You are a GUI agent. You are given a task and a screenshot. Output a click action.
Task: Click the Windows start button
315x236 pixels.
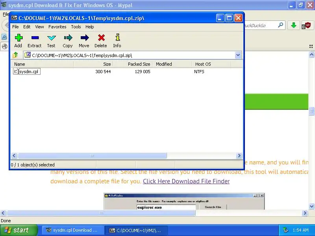tap(19, 230)
